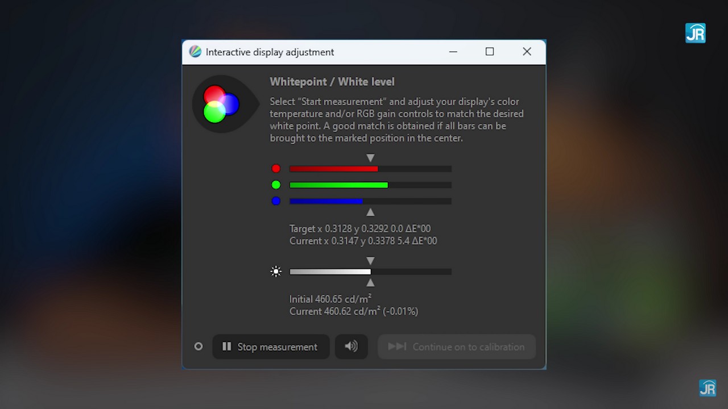Click the DisplayCAL app icon in title bar
Screen dimensions: 728x409
195,52
